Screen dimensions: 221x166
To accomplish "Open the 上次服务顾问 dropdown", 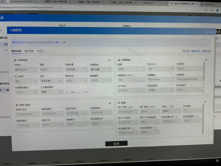I will pos(52,92).
